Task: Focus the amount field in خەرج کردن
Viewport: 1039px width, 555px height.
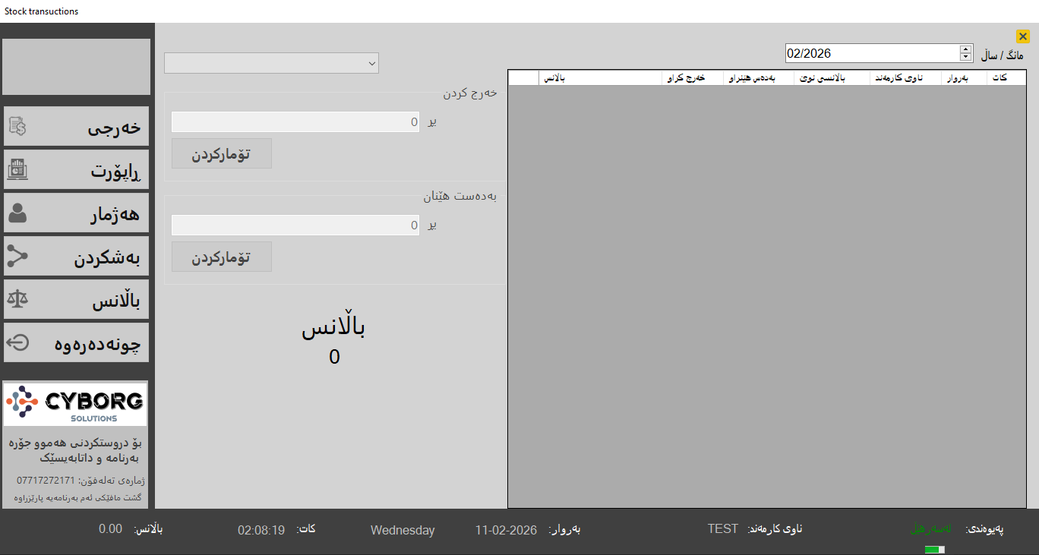Action: coord(295,122)
